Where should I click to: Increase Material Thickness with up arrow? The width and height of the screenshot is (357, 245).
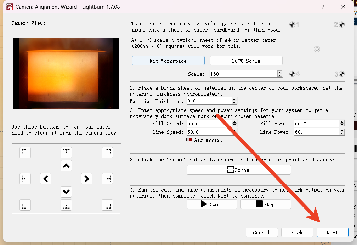pyautogui.click(x=234, y=99)
